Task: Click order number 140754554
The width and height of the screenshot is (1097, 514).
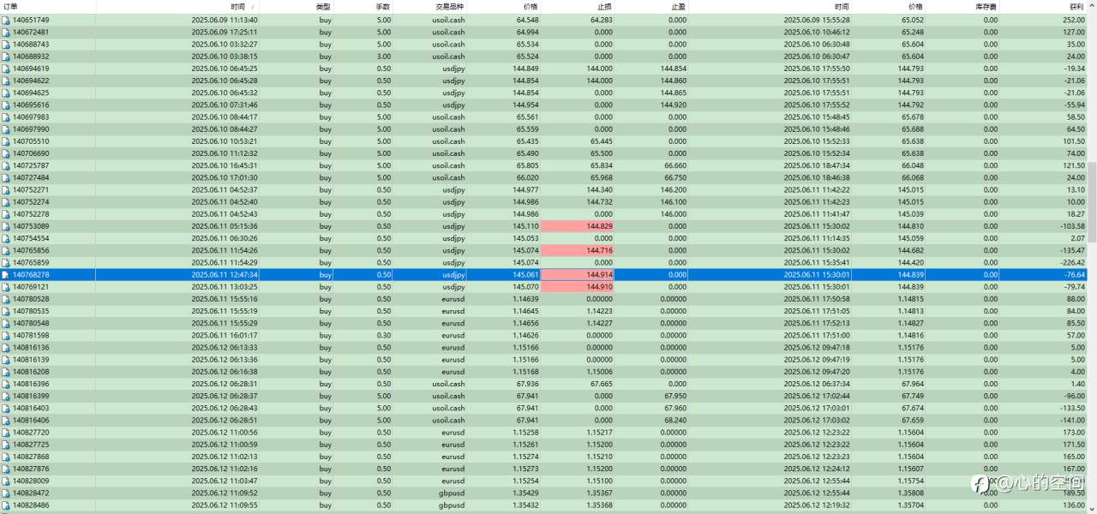Action: point(31,238)
